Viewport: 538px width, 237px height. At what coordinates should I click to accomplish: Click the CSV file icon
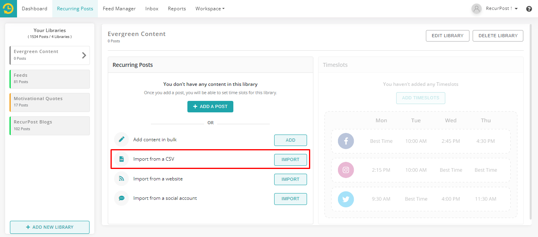(122, 159)
